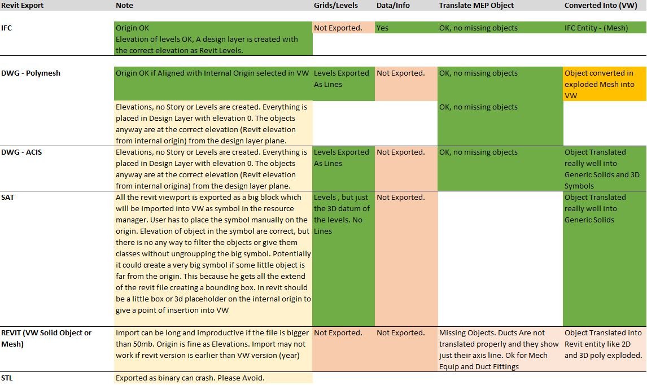Click the "Grids/Levels" column header

coord(336,6)
